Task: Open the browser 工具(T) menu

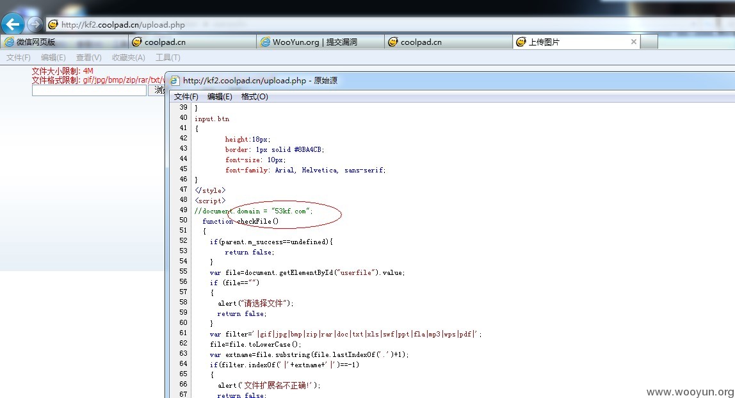Action: click(168, 57)
